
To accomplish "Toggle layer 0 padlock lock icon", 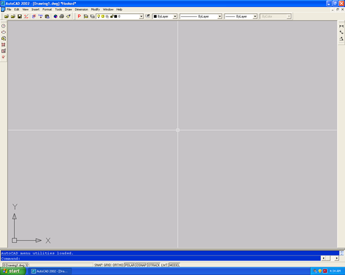I will point(112,17).
